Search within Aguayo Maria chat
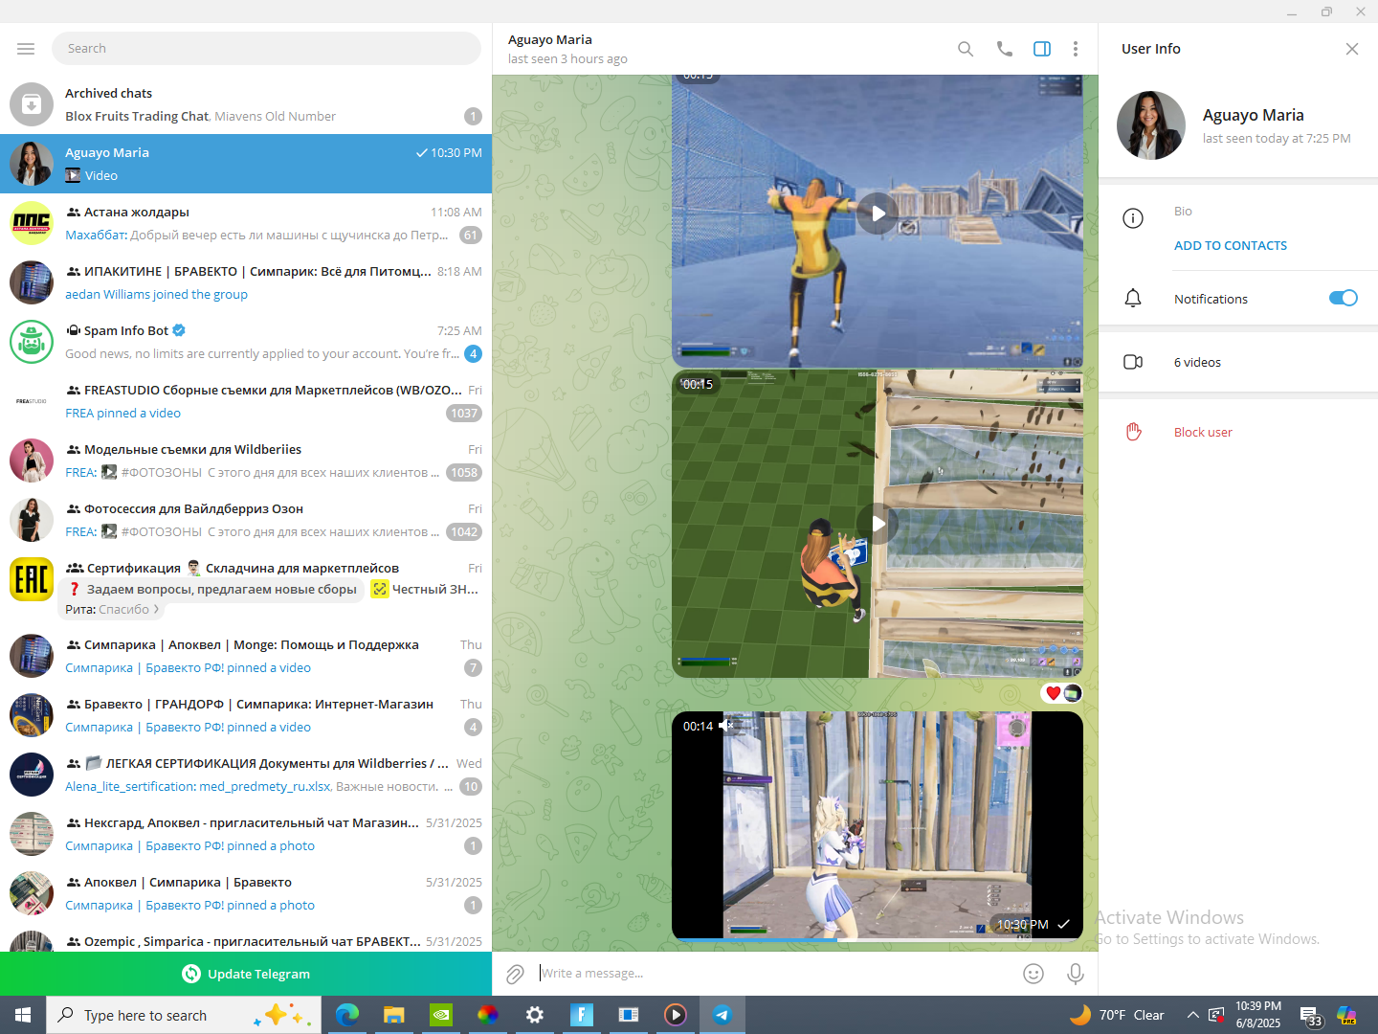Image resolution: width=1378 pixels, height=1034 pixels. (x=966, y=49)
